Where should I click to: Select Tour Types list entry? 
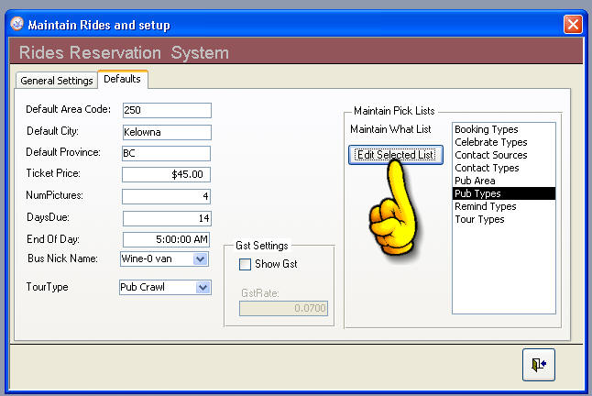tap(479, 220)
